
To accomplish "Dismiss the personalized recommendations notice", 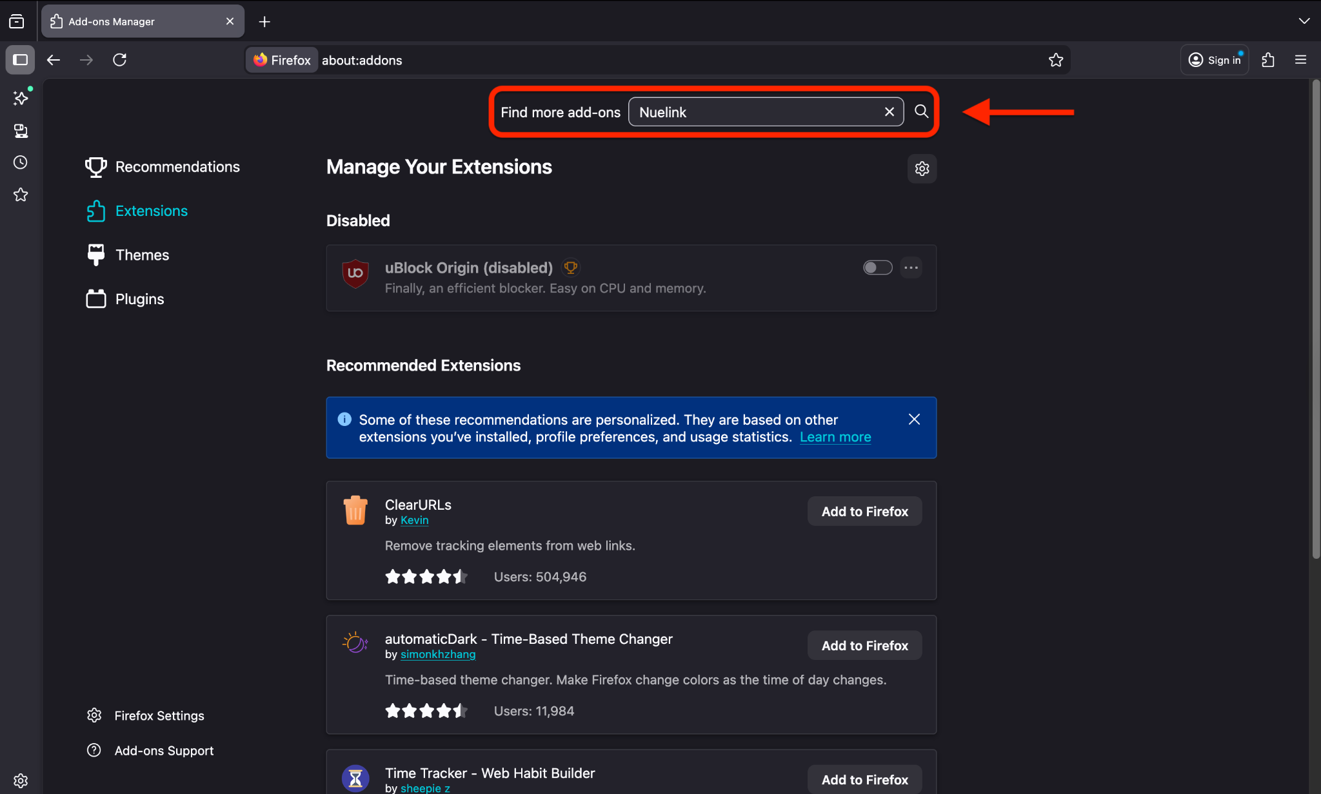I will (914, 420).
